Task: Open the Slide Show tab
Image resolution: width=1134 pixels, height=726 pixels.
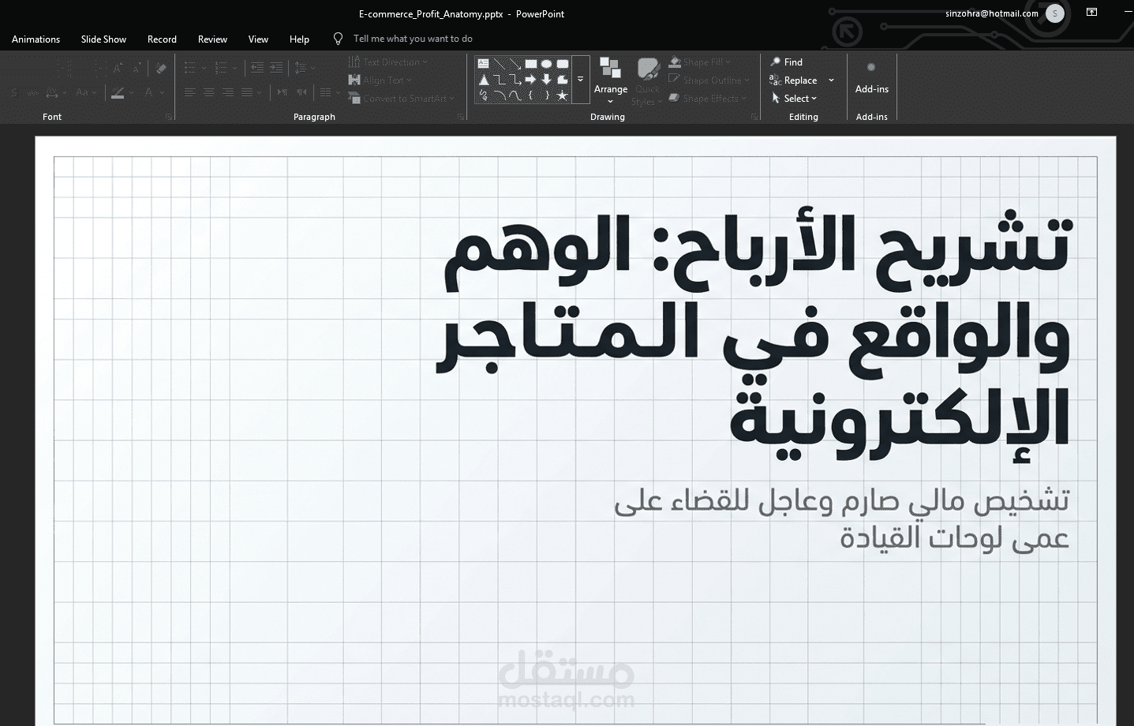Action: click(x=103, y=39)
